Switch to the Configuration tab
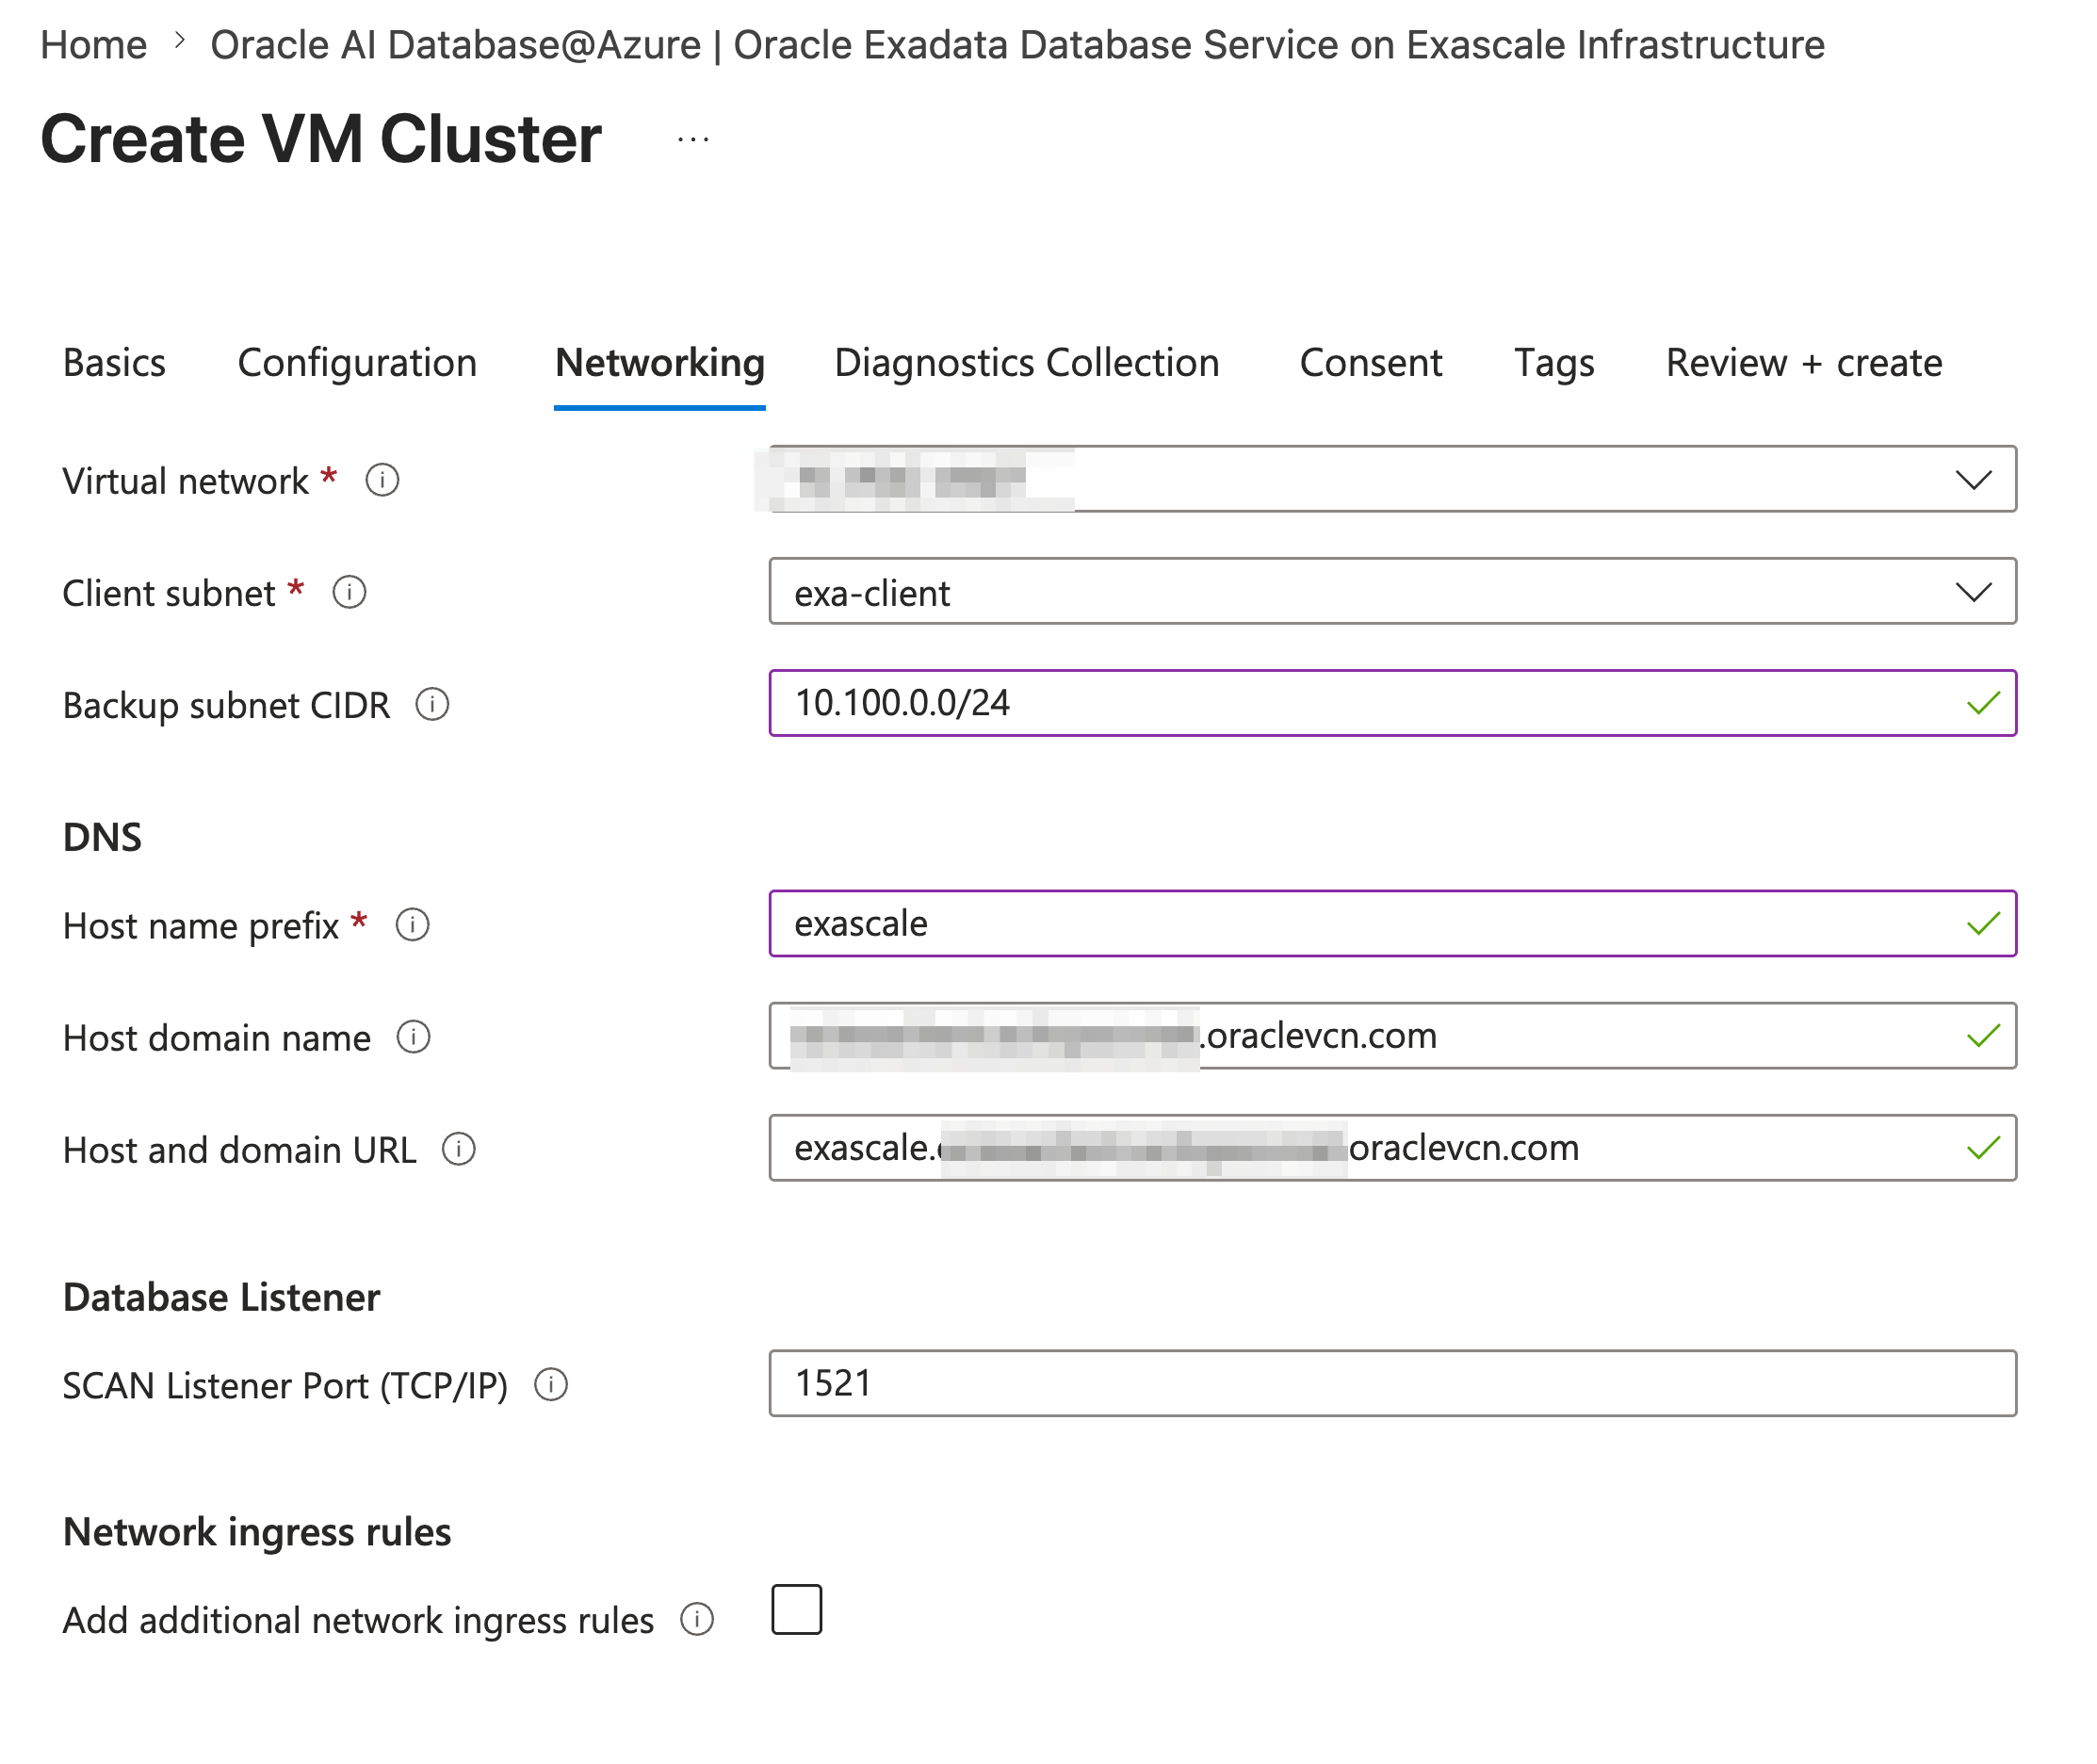Image resolution: width=2097 pixels, height=1764 pixels. [x=357, y=363]
